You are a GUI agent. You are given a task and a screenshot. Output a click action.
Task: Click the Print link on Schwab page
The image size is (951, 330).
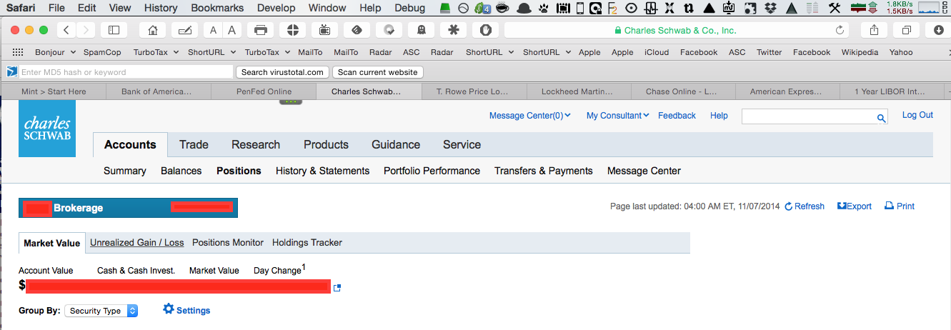click(x=900, y=206)
